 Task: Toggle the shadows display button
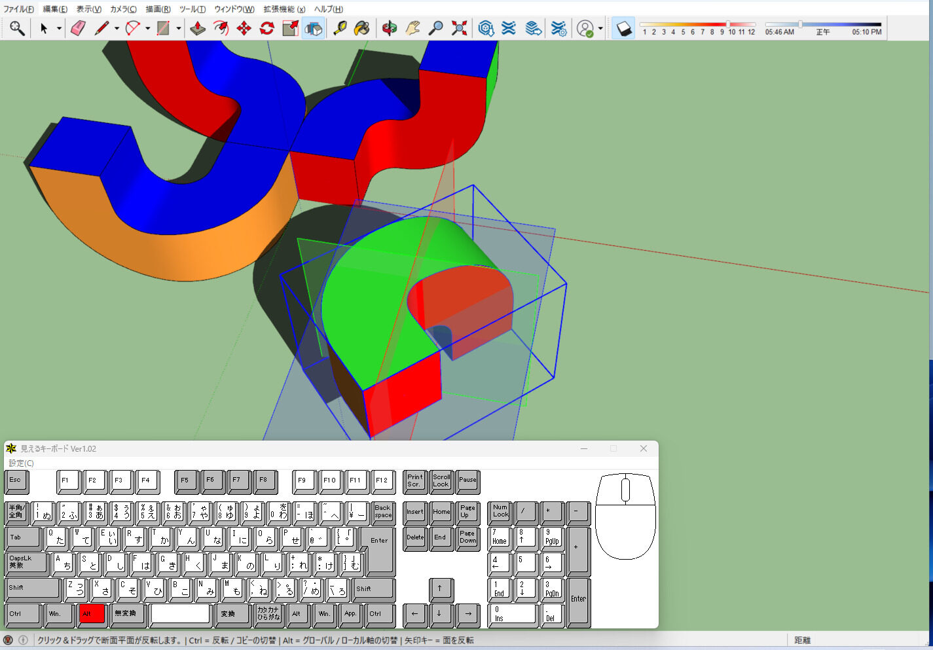click(x=624, y=28)
